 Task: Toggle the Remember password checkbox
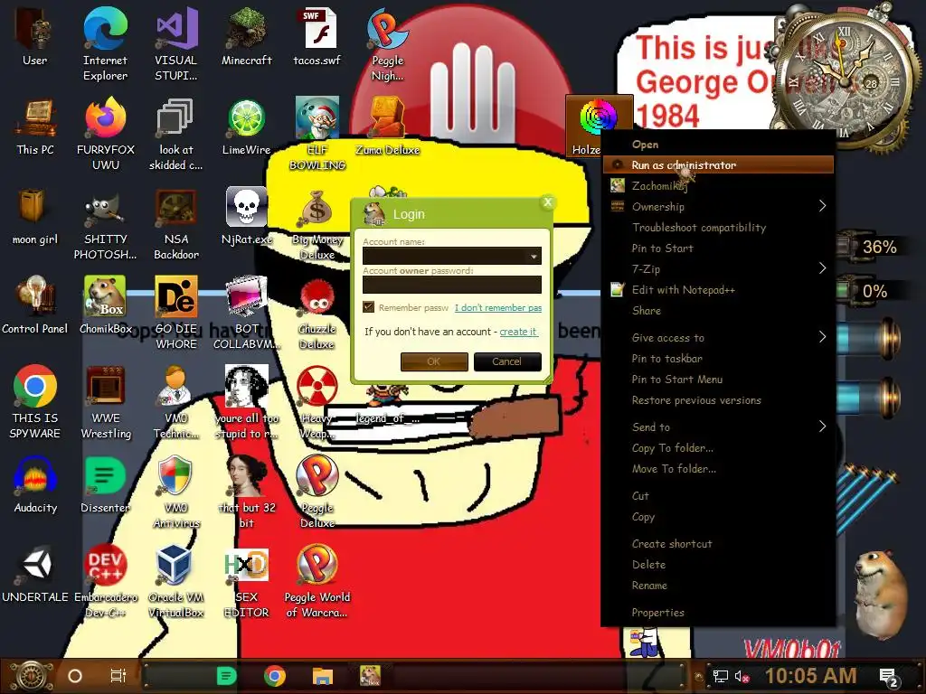click(369, 307)
